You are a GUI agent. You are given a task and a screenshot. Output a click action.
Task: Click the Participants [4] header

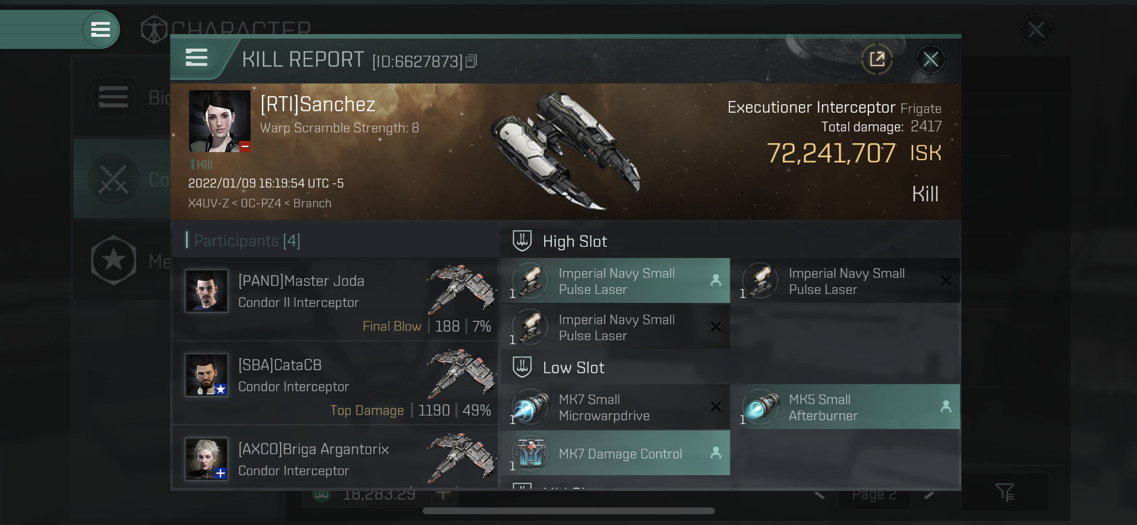(x=247, y=241)
